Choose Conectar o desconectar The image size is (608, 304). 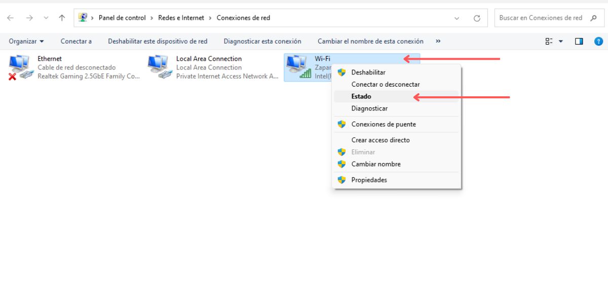(x=396, y=85)
